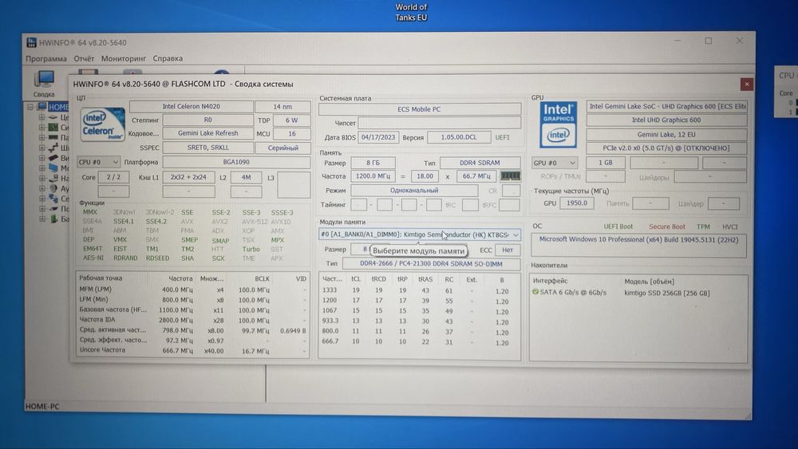Close the Сводка системы summary window
This screenshot has width=798, height=449.
[747, 85]
